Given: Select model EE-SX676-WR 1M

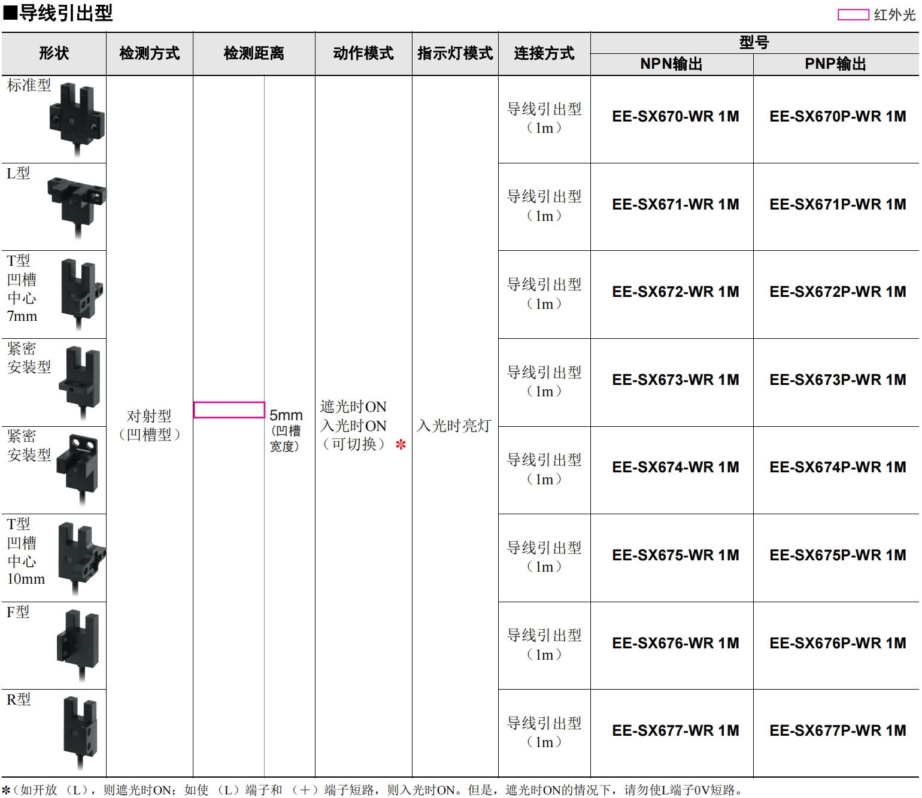Looking at the screenshot, I should click(x=676, y=643).
